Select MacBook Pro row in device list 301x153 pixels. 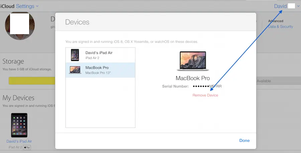[x=100, y=70]
